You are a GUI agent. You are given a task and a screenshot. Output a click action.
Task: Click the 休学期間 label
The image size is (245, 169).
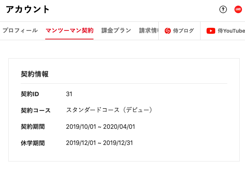(33, 143)
